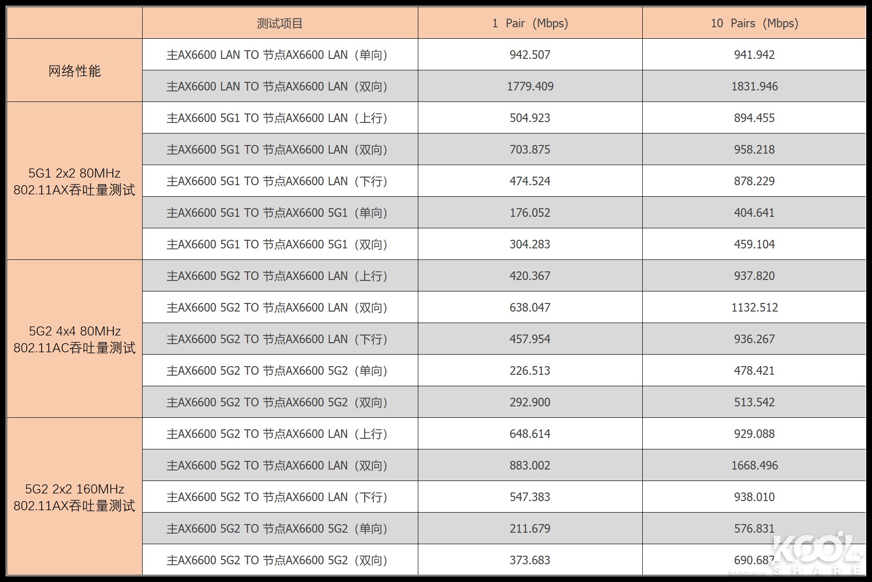Click the 1668.496 value cell
The height and width of the screenshot is (582, 872).
tap(754, 466)
